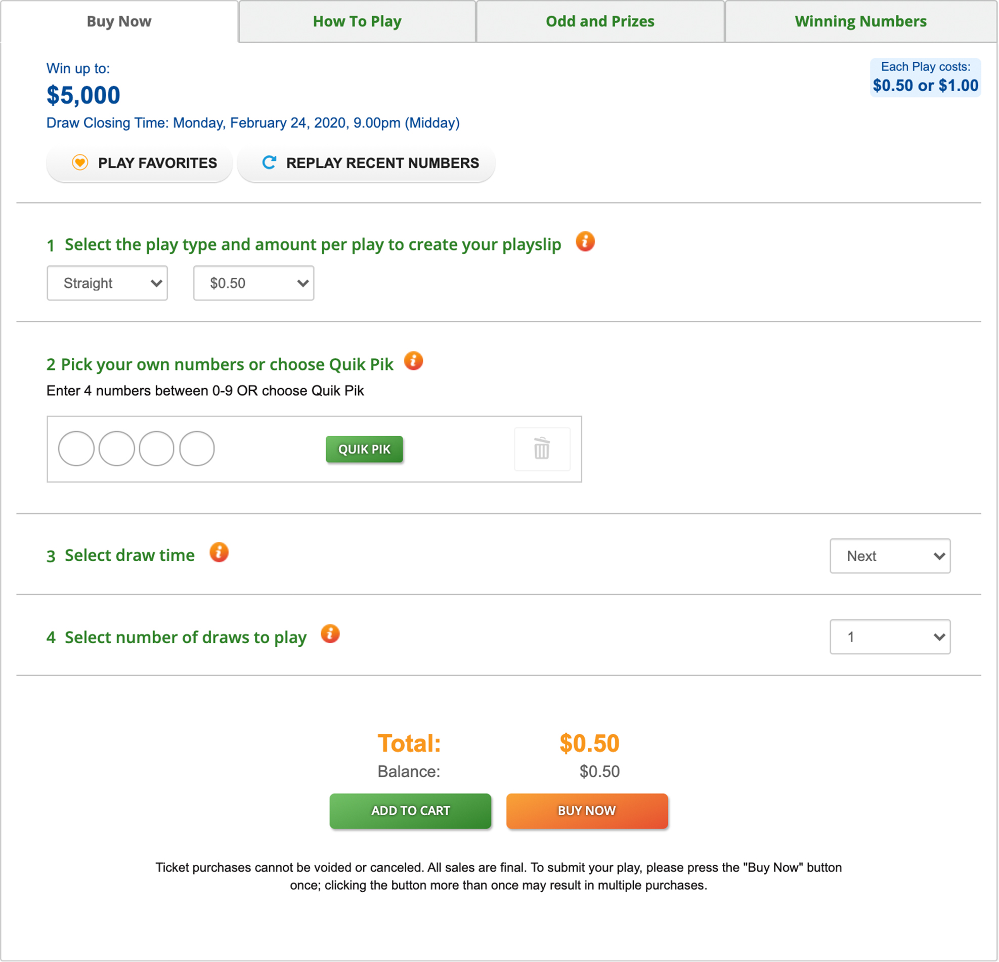The width and height of the screenshot is (999, 962).
Task: Change the $0.50 amount per play dropdown
Action: click(x=253, y=283)
